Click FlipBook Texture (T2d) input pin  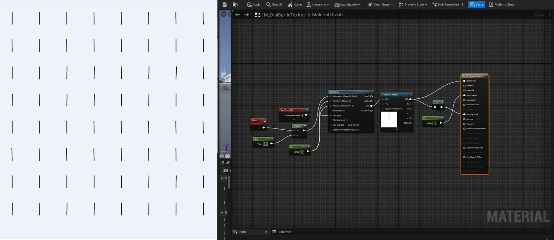tap(331, 111)
